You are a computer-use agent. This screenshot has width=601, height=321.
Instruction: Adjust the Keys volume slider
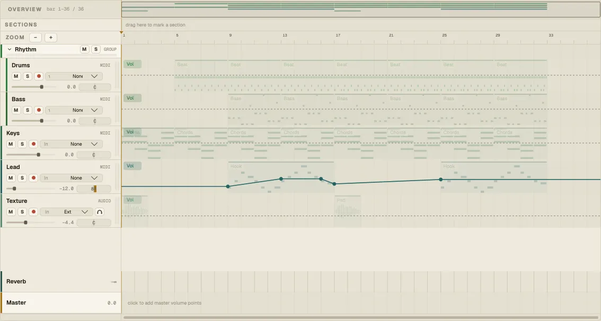[31, 155]
